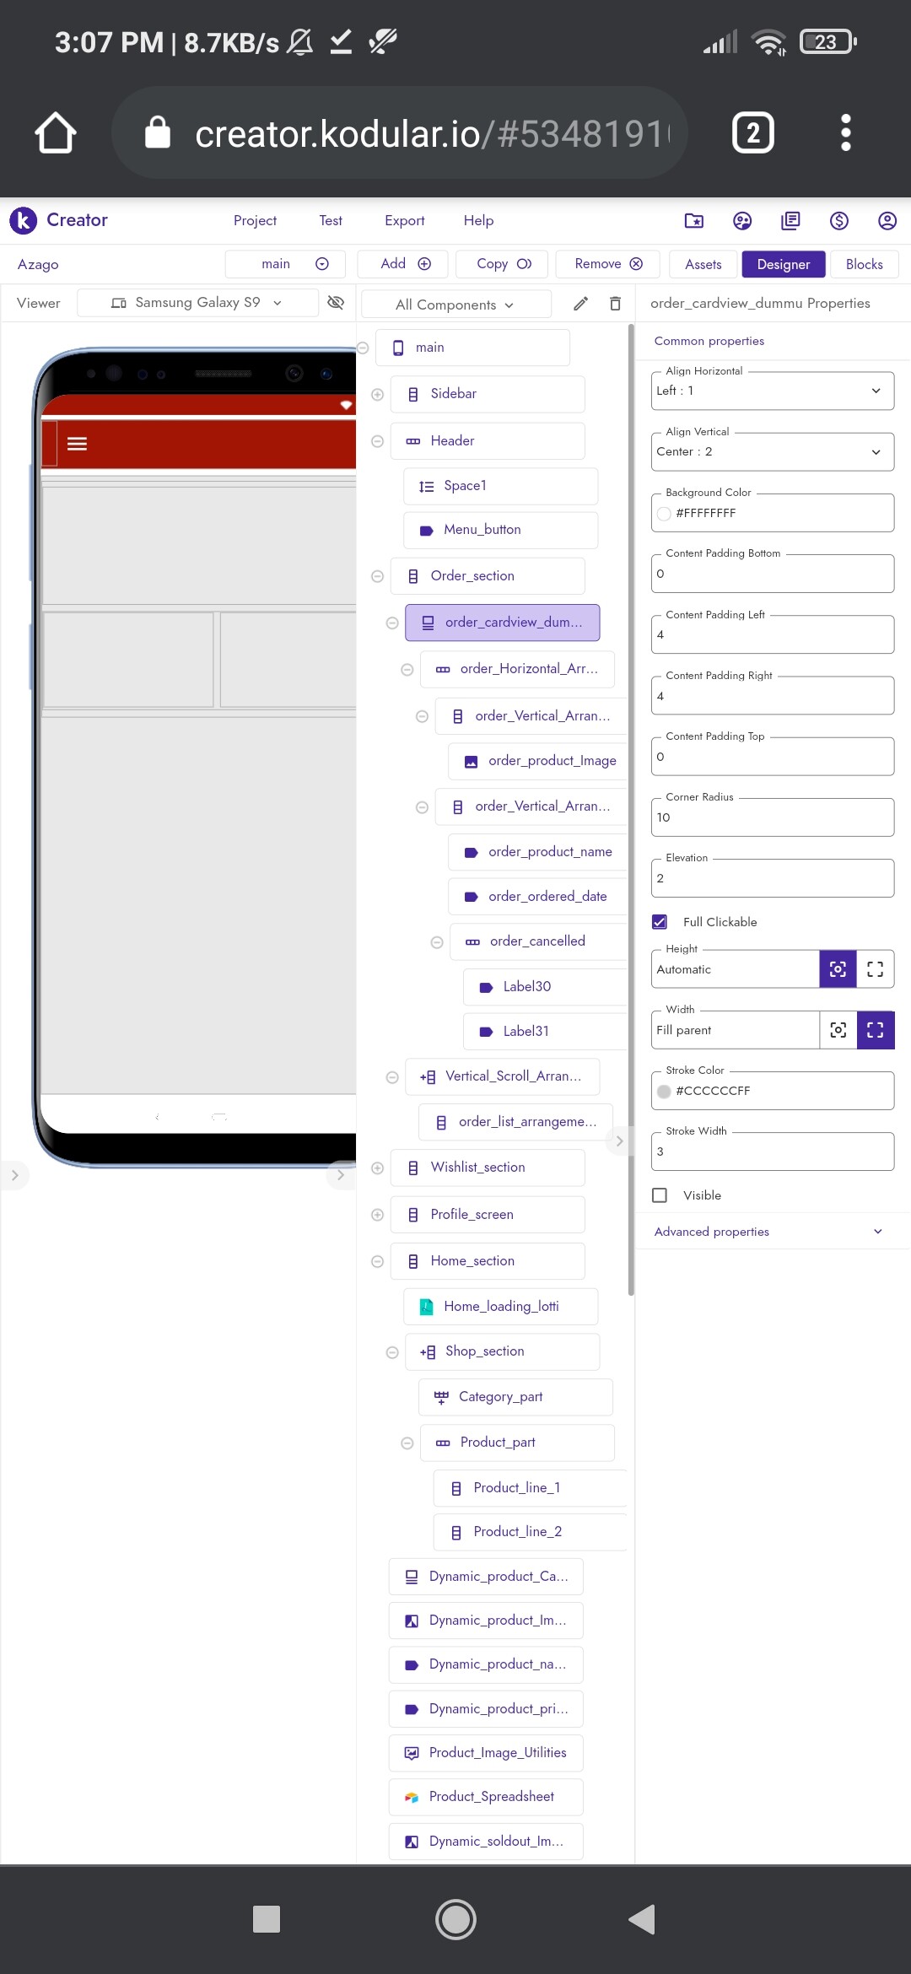The width and height of the screenshot is (911, 1974).
Task: Open the monetization dollar icon
Action: [838, 221]
